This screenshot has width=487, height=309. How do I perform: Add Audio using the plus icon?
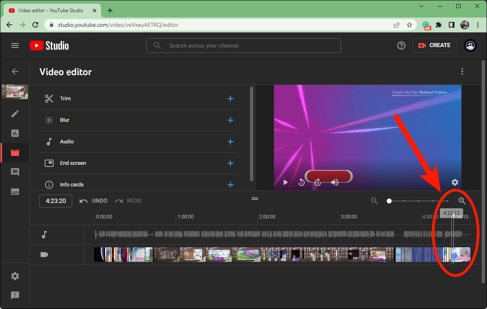[x=231, y=142]
